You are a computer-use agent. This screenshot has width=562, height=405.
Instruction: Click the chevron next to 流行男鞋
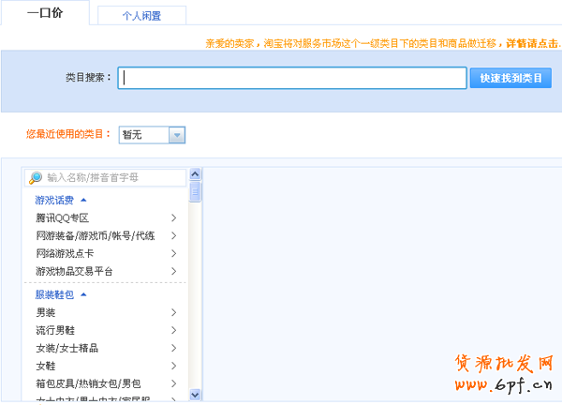[174, 330]
